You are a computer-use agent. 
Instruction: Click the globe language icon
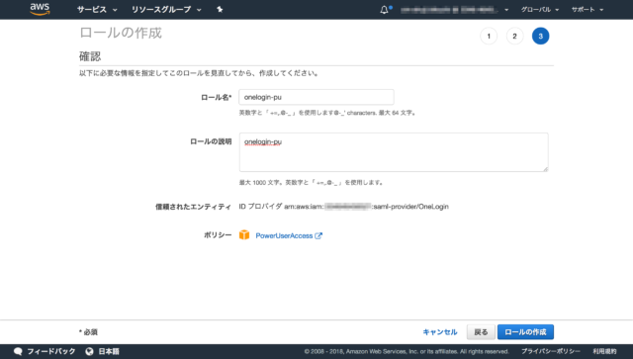click(90, 351)
